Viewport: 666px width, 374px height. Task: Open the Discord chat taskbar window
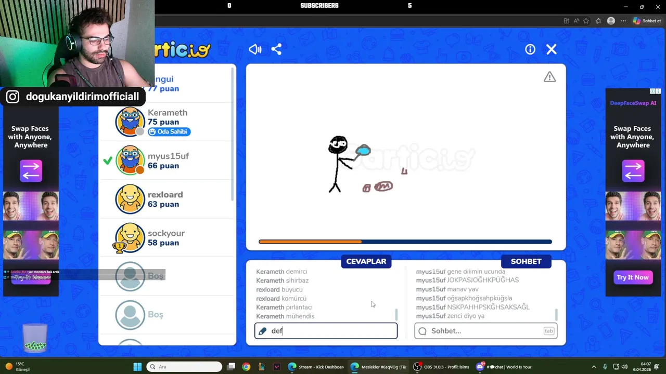click(503, 367)
